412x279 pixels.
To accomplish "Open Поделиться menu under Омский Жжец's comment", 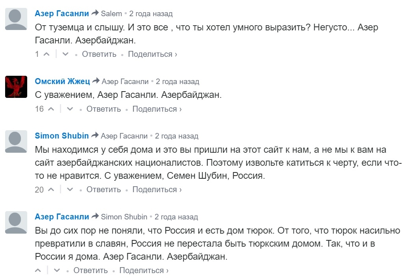I will pos(157,109).
